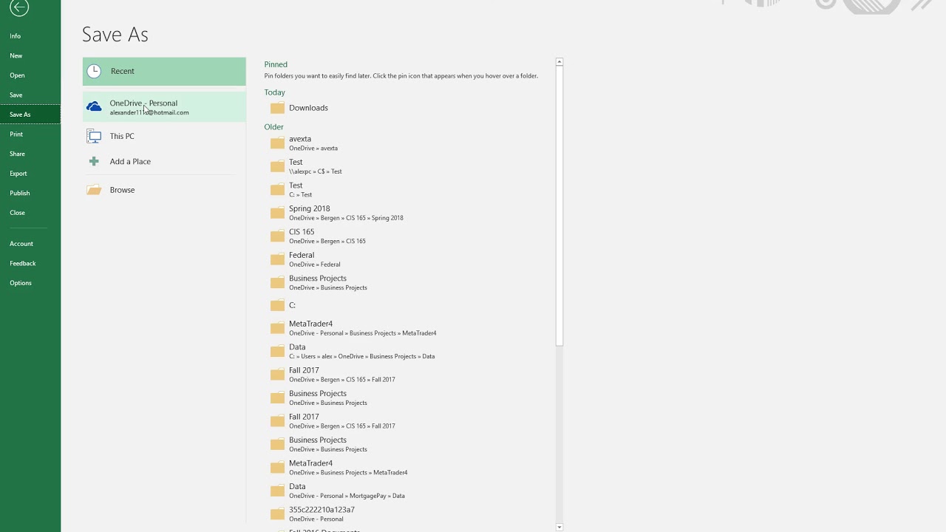Viewport: 946px width, 532px height.
Task: Click the avexta folder icon
Action: pyautogui.click(x=277, y=143)
